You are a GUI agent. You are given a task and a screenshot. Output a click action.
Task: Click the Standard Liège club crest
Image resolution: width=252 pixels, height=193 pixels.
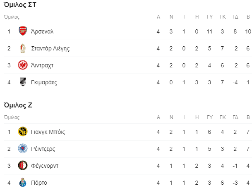click(23, 48)
